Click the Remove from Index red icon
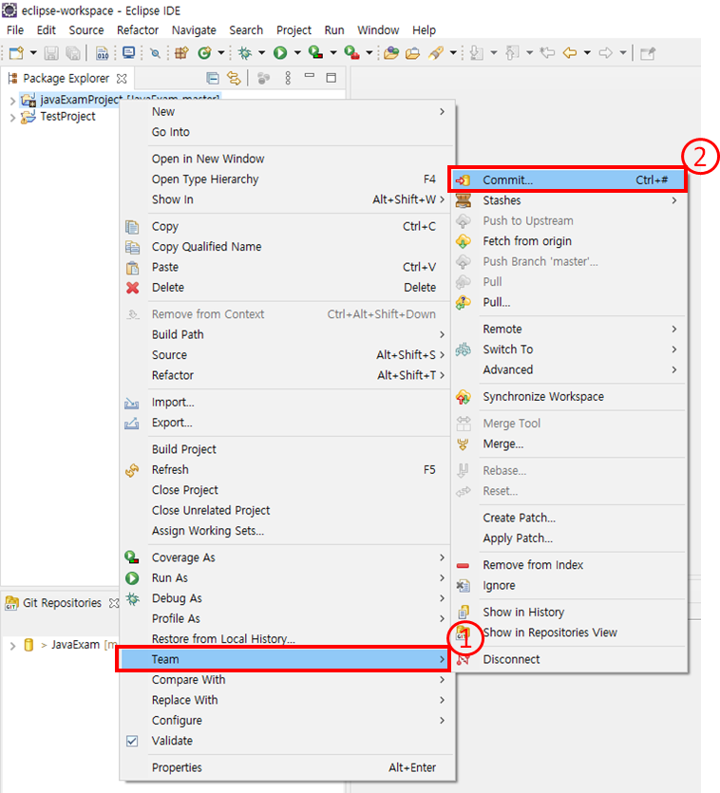This screenshot has width=720, height=793. pos(463,565)
